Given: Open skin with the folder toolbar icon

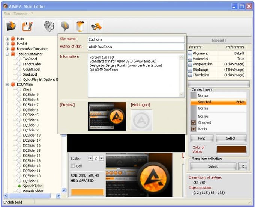Looking at the screenshot, I should coord(11,26).
